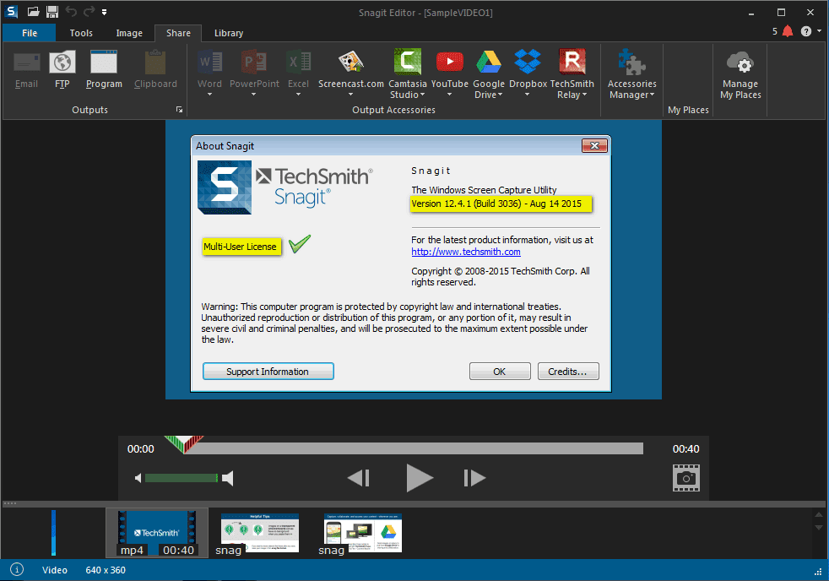829x581 pixels.
Task: Close the About Snagit dialog
Action: (594, 145)
